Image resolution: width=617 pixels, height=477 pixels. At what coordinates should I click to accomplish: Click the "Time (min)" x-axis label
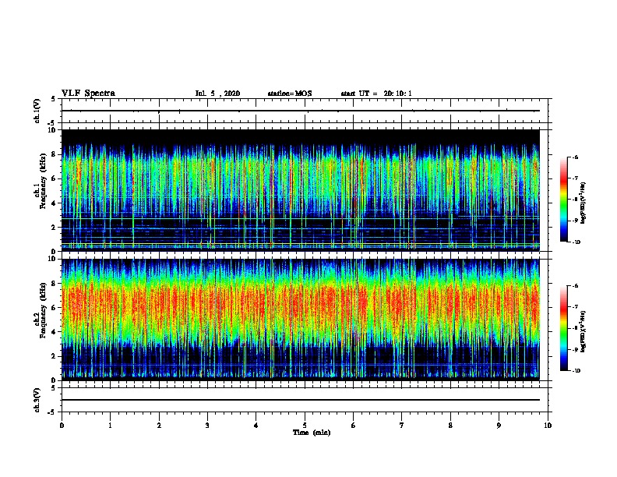312,433
